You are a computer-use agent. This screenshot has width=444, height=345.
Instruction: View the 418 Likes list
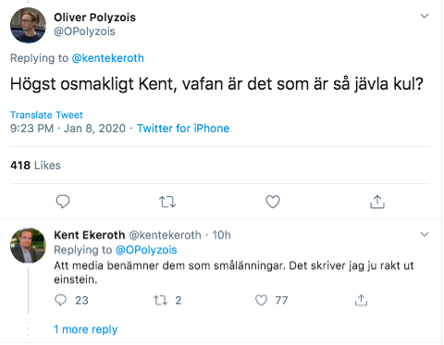pos(35,166)
